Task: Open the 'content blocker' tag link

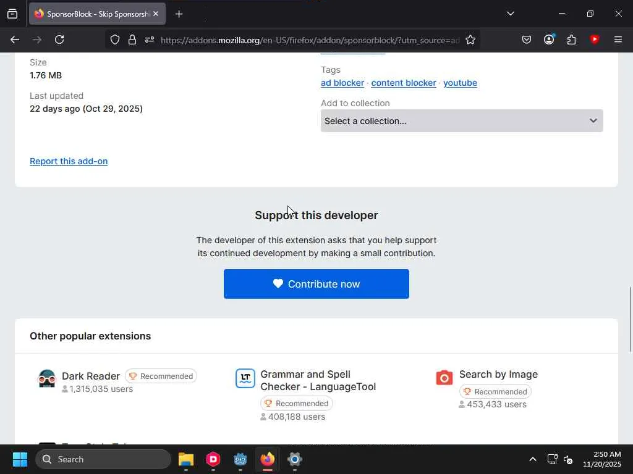Action: (x=404, y=83)
